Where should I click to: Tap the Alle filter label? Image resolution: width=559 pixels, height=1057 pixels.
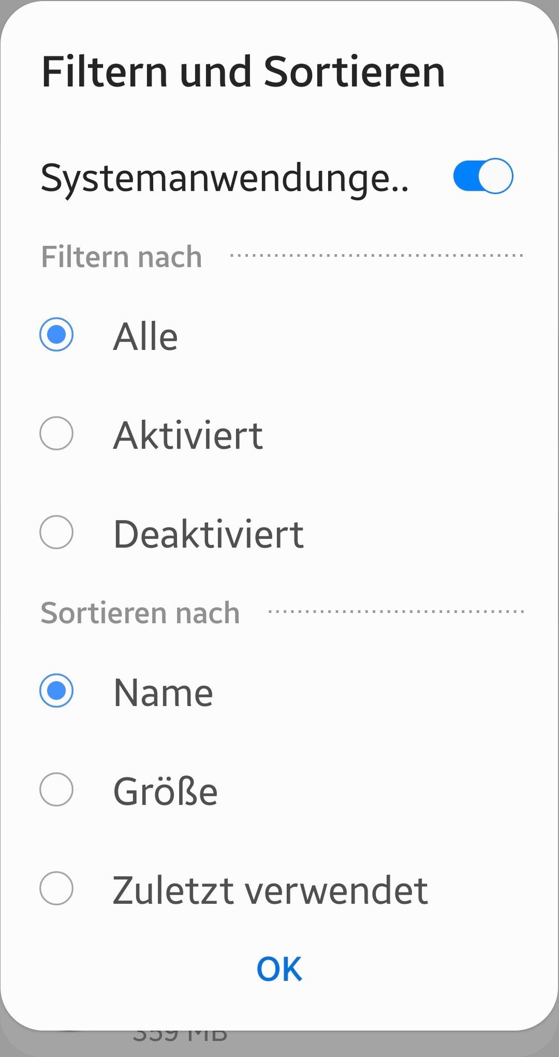point(145,337)
